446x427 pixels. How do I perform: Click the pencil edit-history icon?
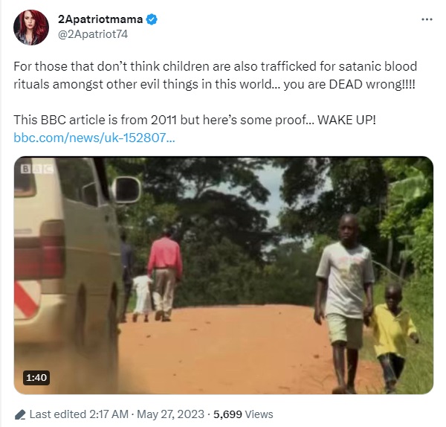20,414
